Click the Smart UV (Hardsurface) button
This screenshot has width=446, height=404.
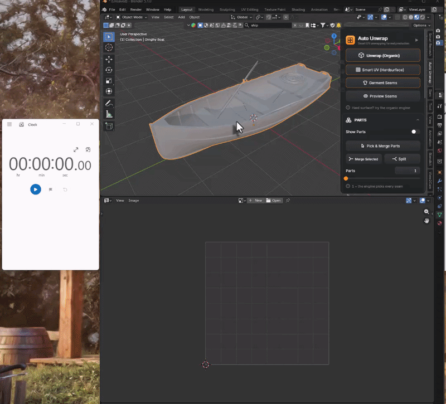click(x=383, y=70)
